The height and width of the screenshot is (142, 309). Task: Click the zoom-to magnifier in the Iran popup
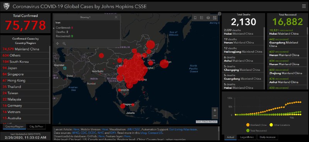(64, 43)
